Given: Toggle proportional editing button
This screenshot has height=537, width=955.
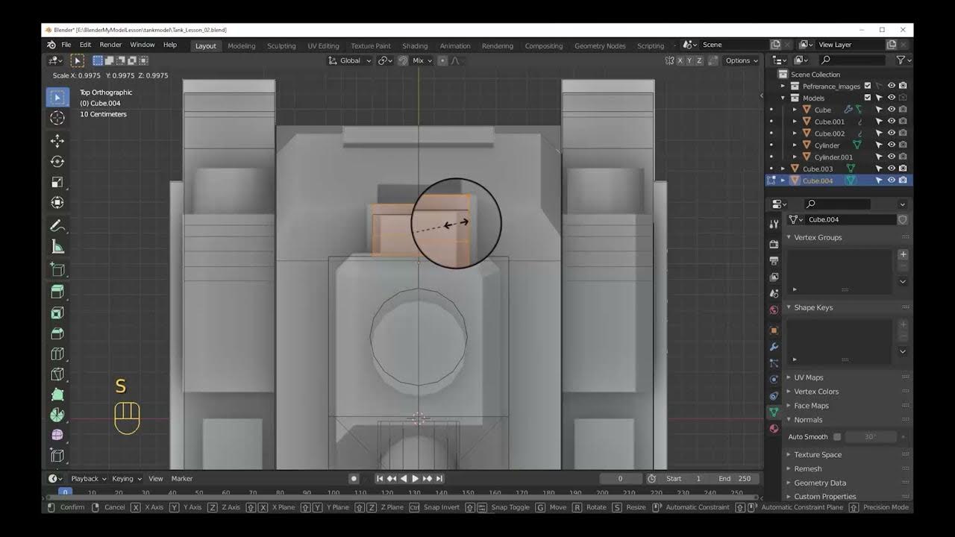Looking at the screenshot, I should click(x=442, y=60).
